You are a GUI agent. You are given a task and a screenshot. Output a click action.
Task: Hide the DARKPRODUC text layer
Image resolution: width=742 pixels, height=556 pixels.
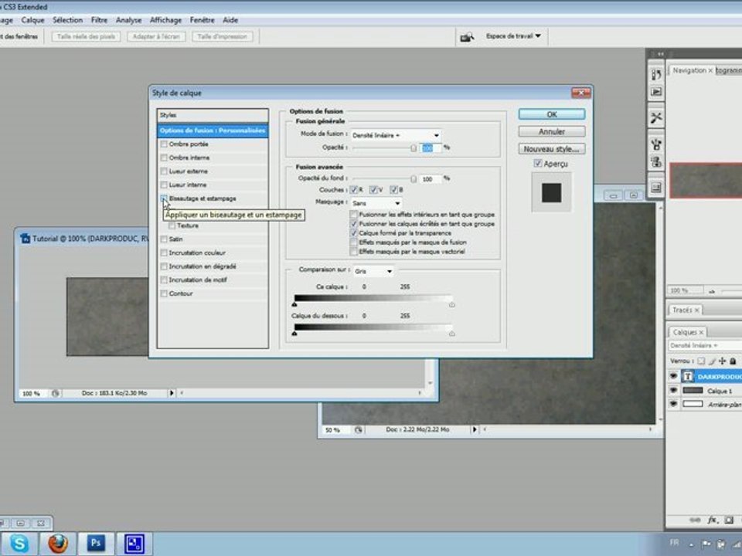tap(673, 376)
